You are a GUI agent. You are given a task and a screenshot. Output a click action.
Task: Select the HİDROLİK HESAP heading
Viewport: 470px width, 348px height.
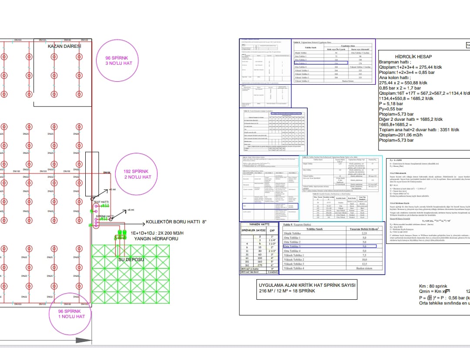413,56
